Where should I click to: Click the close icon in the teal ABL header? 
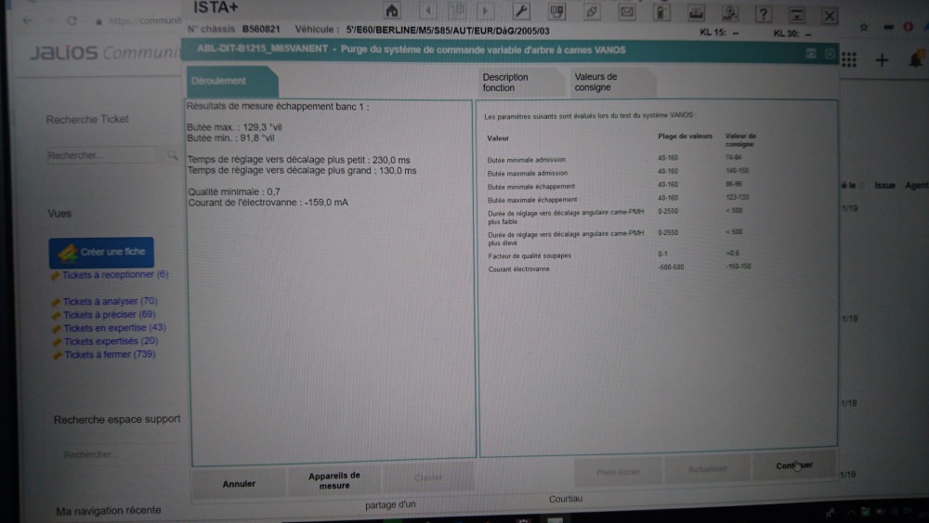(x=830, y=55)
